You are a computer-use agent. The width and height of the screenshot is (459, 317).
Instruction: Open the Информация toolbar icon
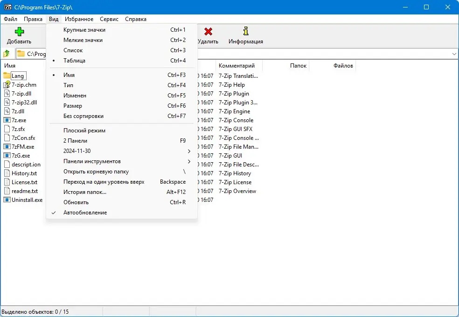pos(246,31)
